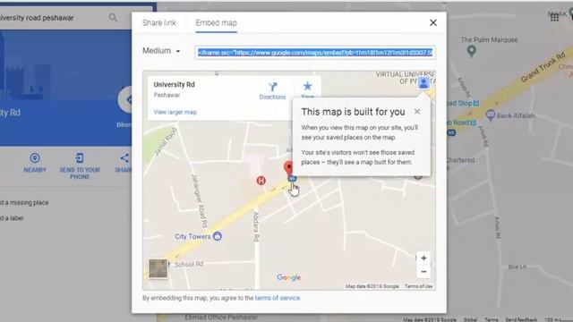Click the red location pin marker
This screenshot has width=573, height=322.
[x=288, y=168]
